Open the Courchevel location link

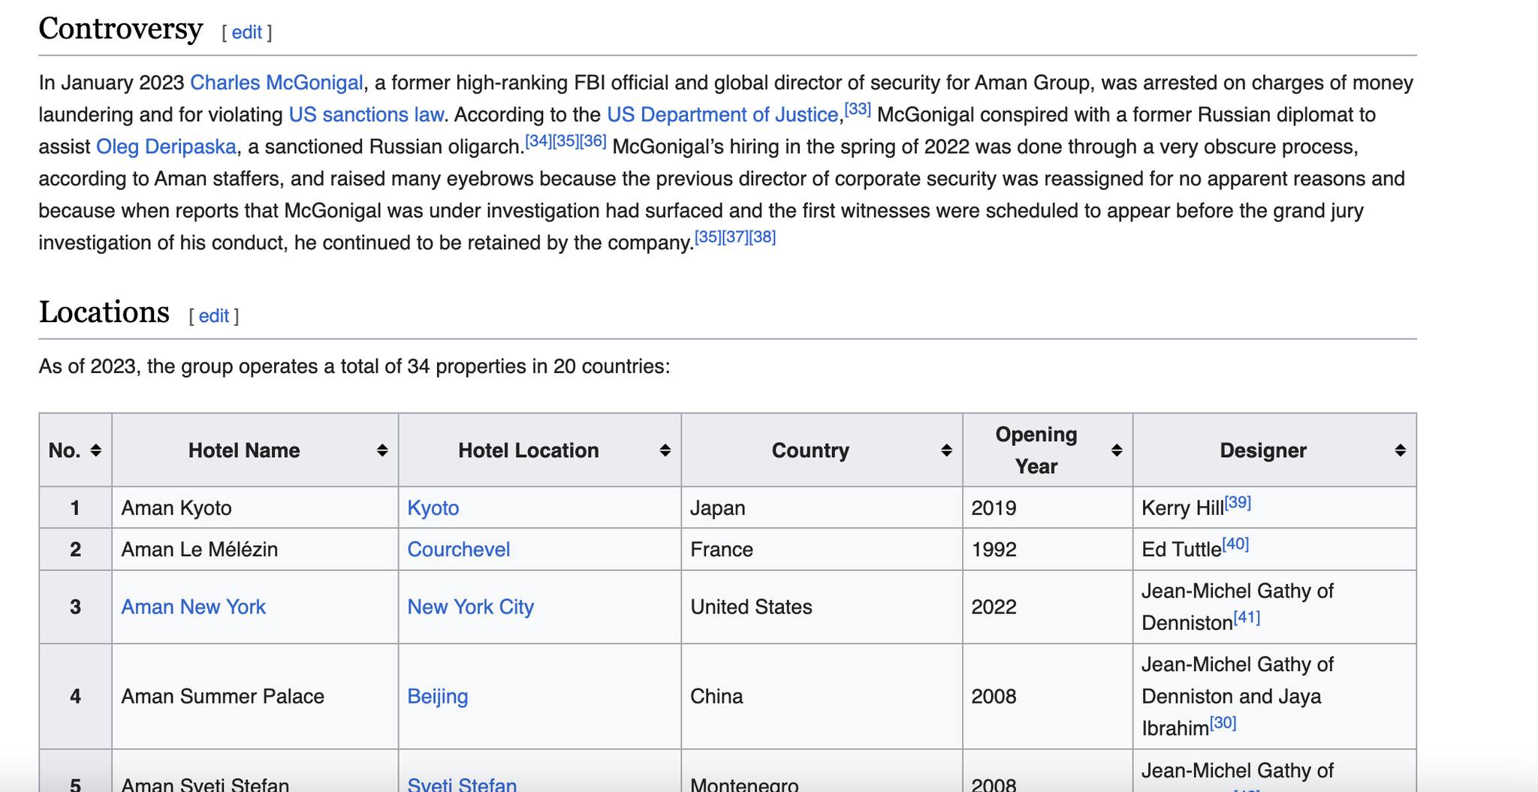click(459, 550)
